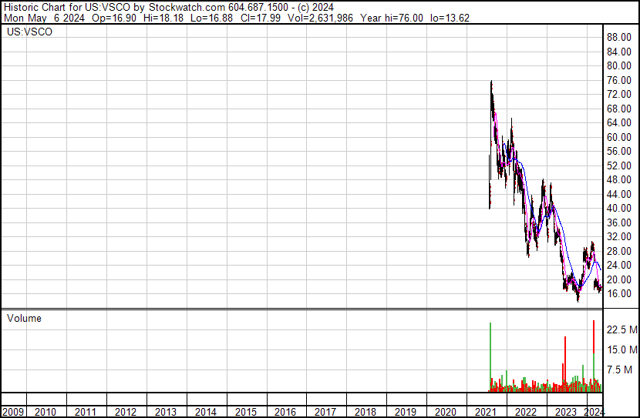Click the 44.00 price axis label
Screen dimensions: 640x418
pyautogui.click(x=619, y=194)
